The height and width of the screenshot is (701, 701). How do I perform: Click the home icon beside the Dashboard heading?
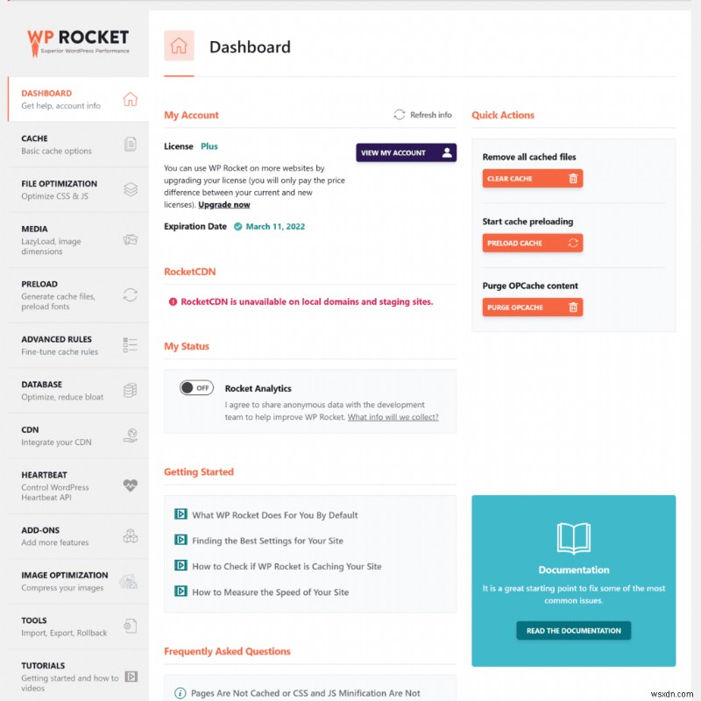[x=179, y=46]
